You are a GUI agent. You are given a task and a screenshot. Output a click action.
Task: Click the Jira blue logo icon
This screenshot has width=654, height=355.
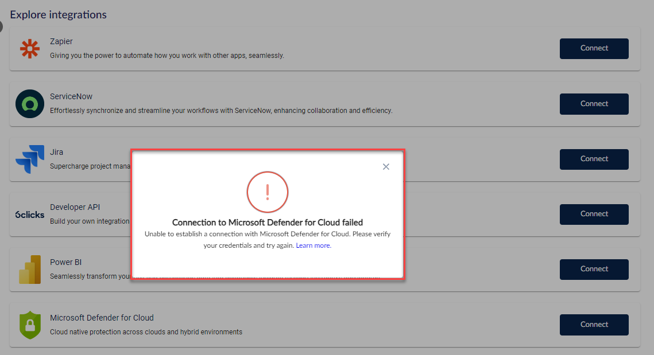point(30,159)
